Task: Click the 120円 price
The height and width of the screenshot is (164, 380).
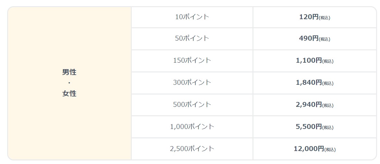Action: (x=309, y=17)
